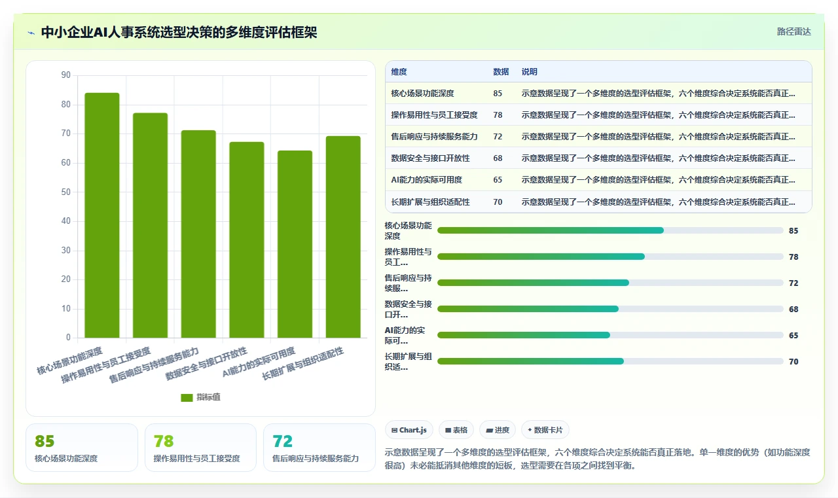Click the value 72 in the table
The height and width of the screenshot is (498, 838).
(498, 137)
